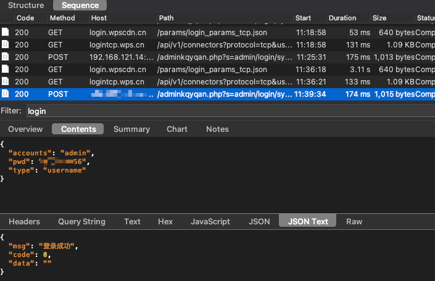Show the JSON Text tab
Viewport: 435px width, 281px height.
pyautogui.click(x=308, y=221)
